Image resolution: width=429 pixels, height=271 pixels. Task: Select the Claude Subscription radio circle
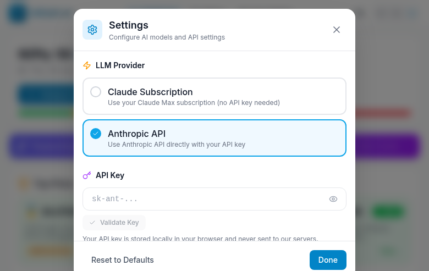96,92
